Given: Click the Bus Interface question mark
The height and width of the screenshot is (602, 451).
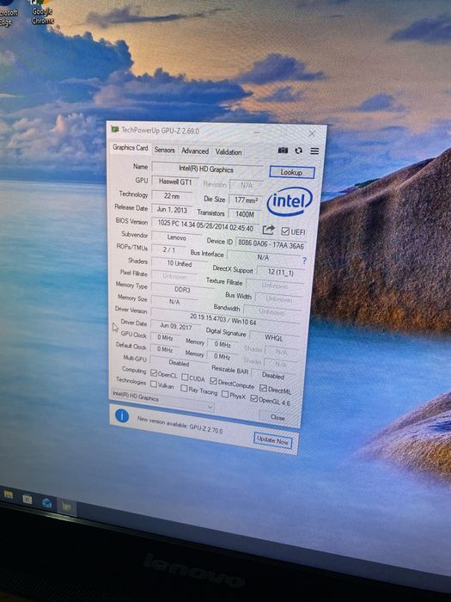Looking at the screenshot, I should 304,261.
